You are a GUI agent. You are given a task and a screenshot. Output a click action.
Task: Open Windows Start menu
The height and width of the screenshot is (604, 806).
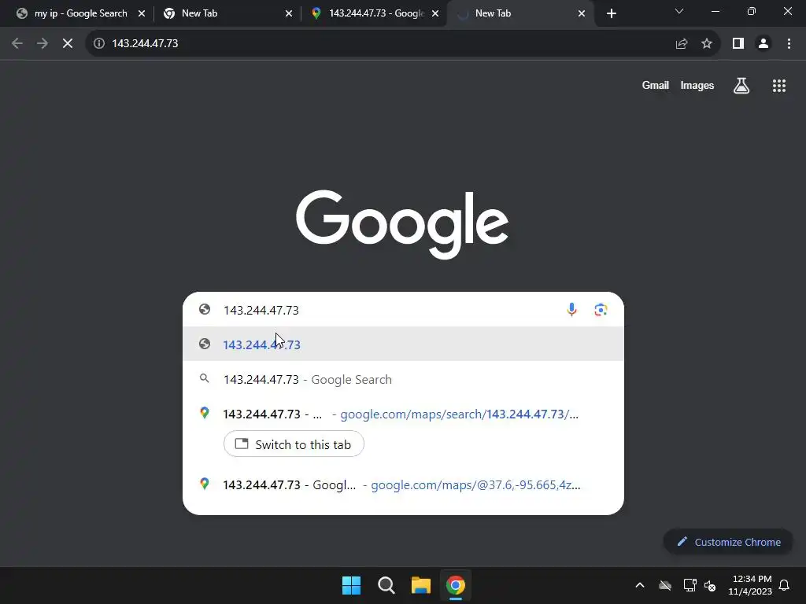click(x=352, y=585)
